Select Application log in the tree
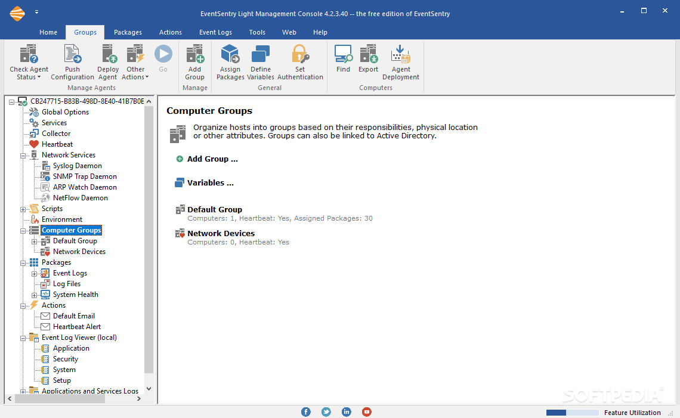The image size is (680, 418). coord(71,348)
